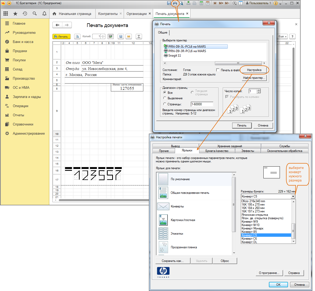Open the search magnifier icon in the panel
This screenshot has width=315, height=291.
(35, 14)
